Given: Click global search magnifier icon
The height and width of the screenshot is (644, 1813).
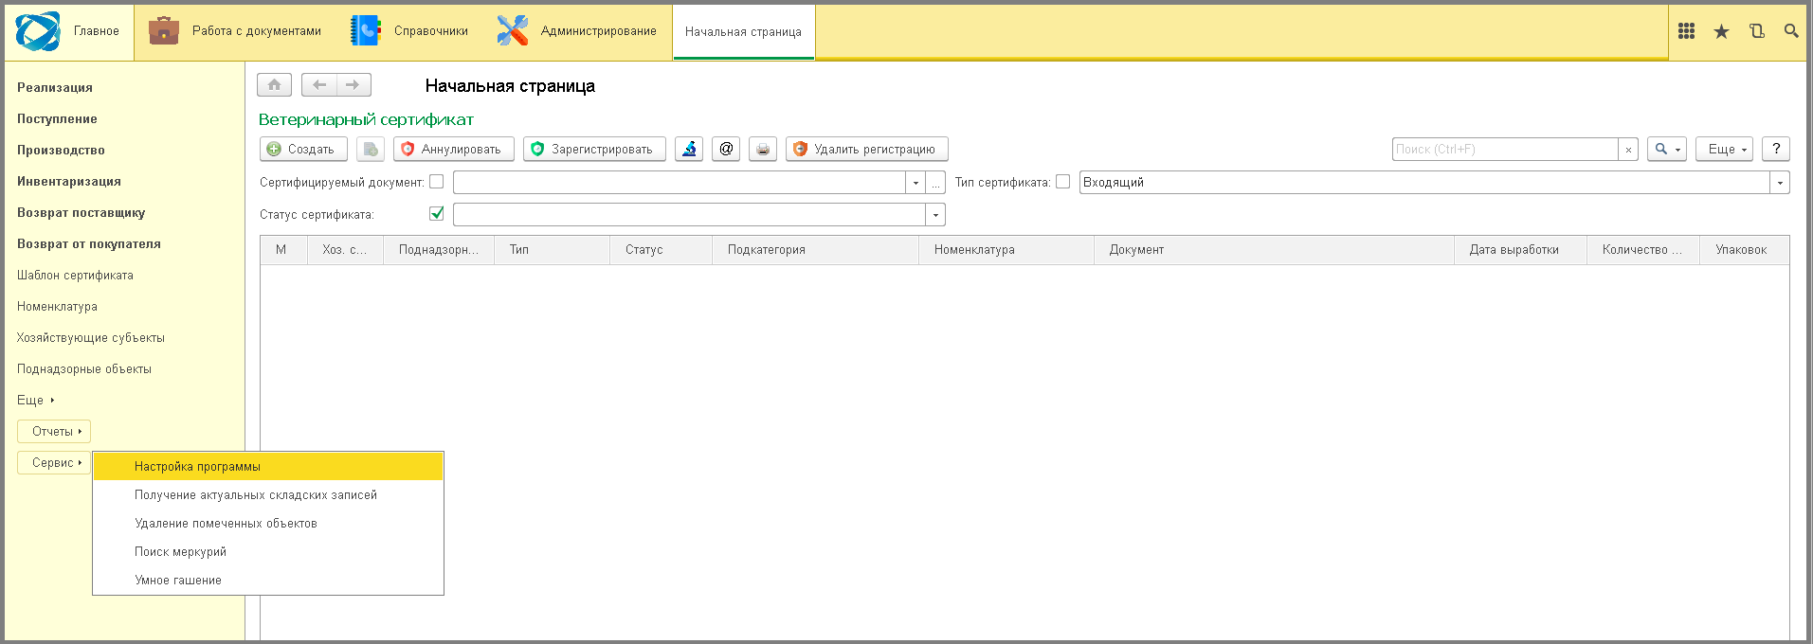Looking at the screenshot, I should [1790, 31].
